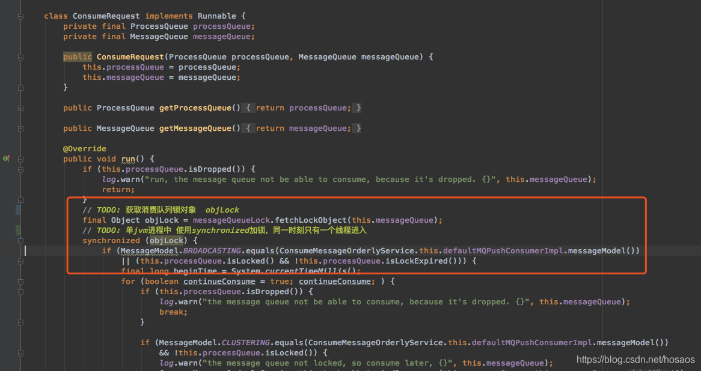Place cursor on the Runnable interface name
This screenshot has width=701, height=371.
point(217,16)
